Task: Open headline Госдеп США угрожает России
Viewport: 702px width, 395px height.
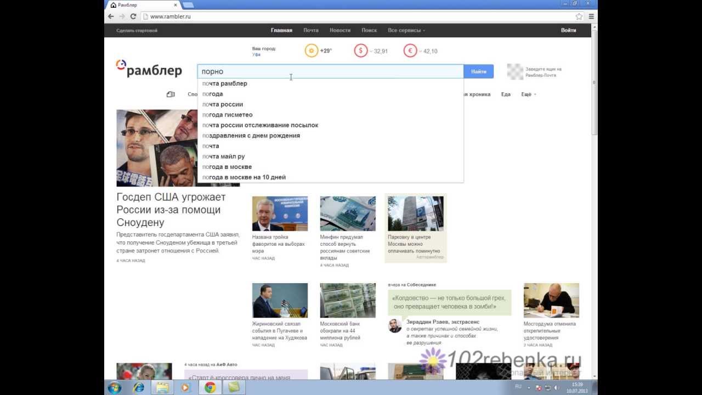Action: (171, 210)
